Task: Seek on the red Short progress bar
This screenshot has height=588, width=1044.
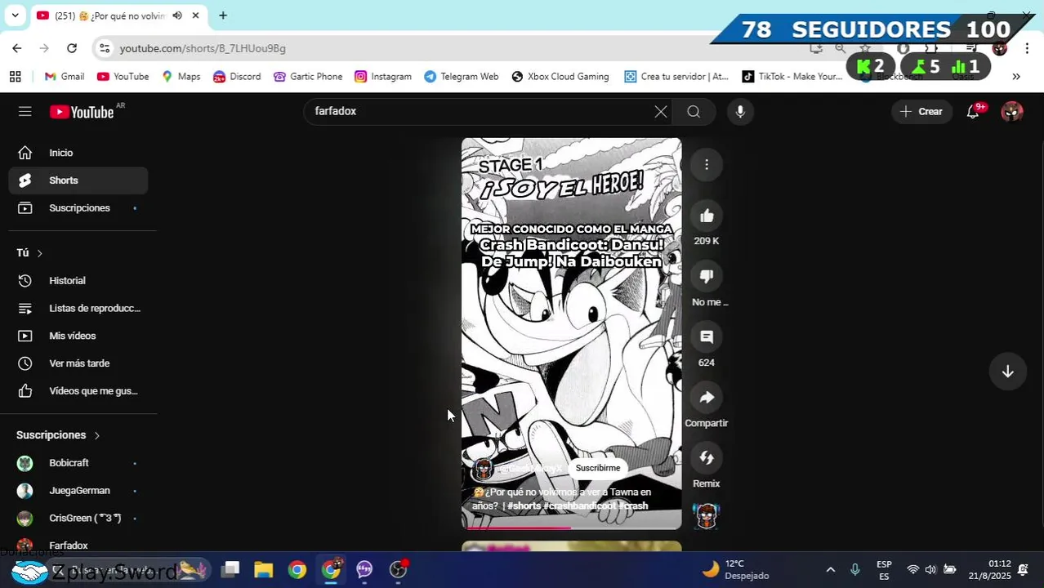Action: (571, 528)
